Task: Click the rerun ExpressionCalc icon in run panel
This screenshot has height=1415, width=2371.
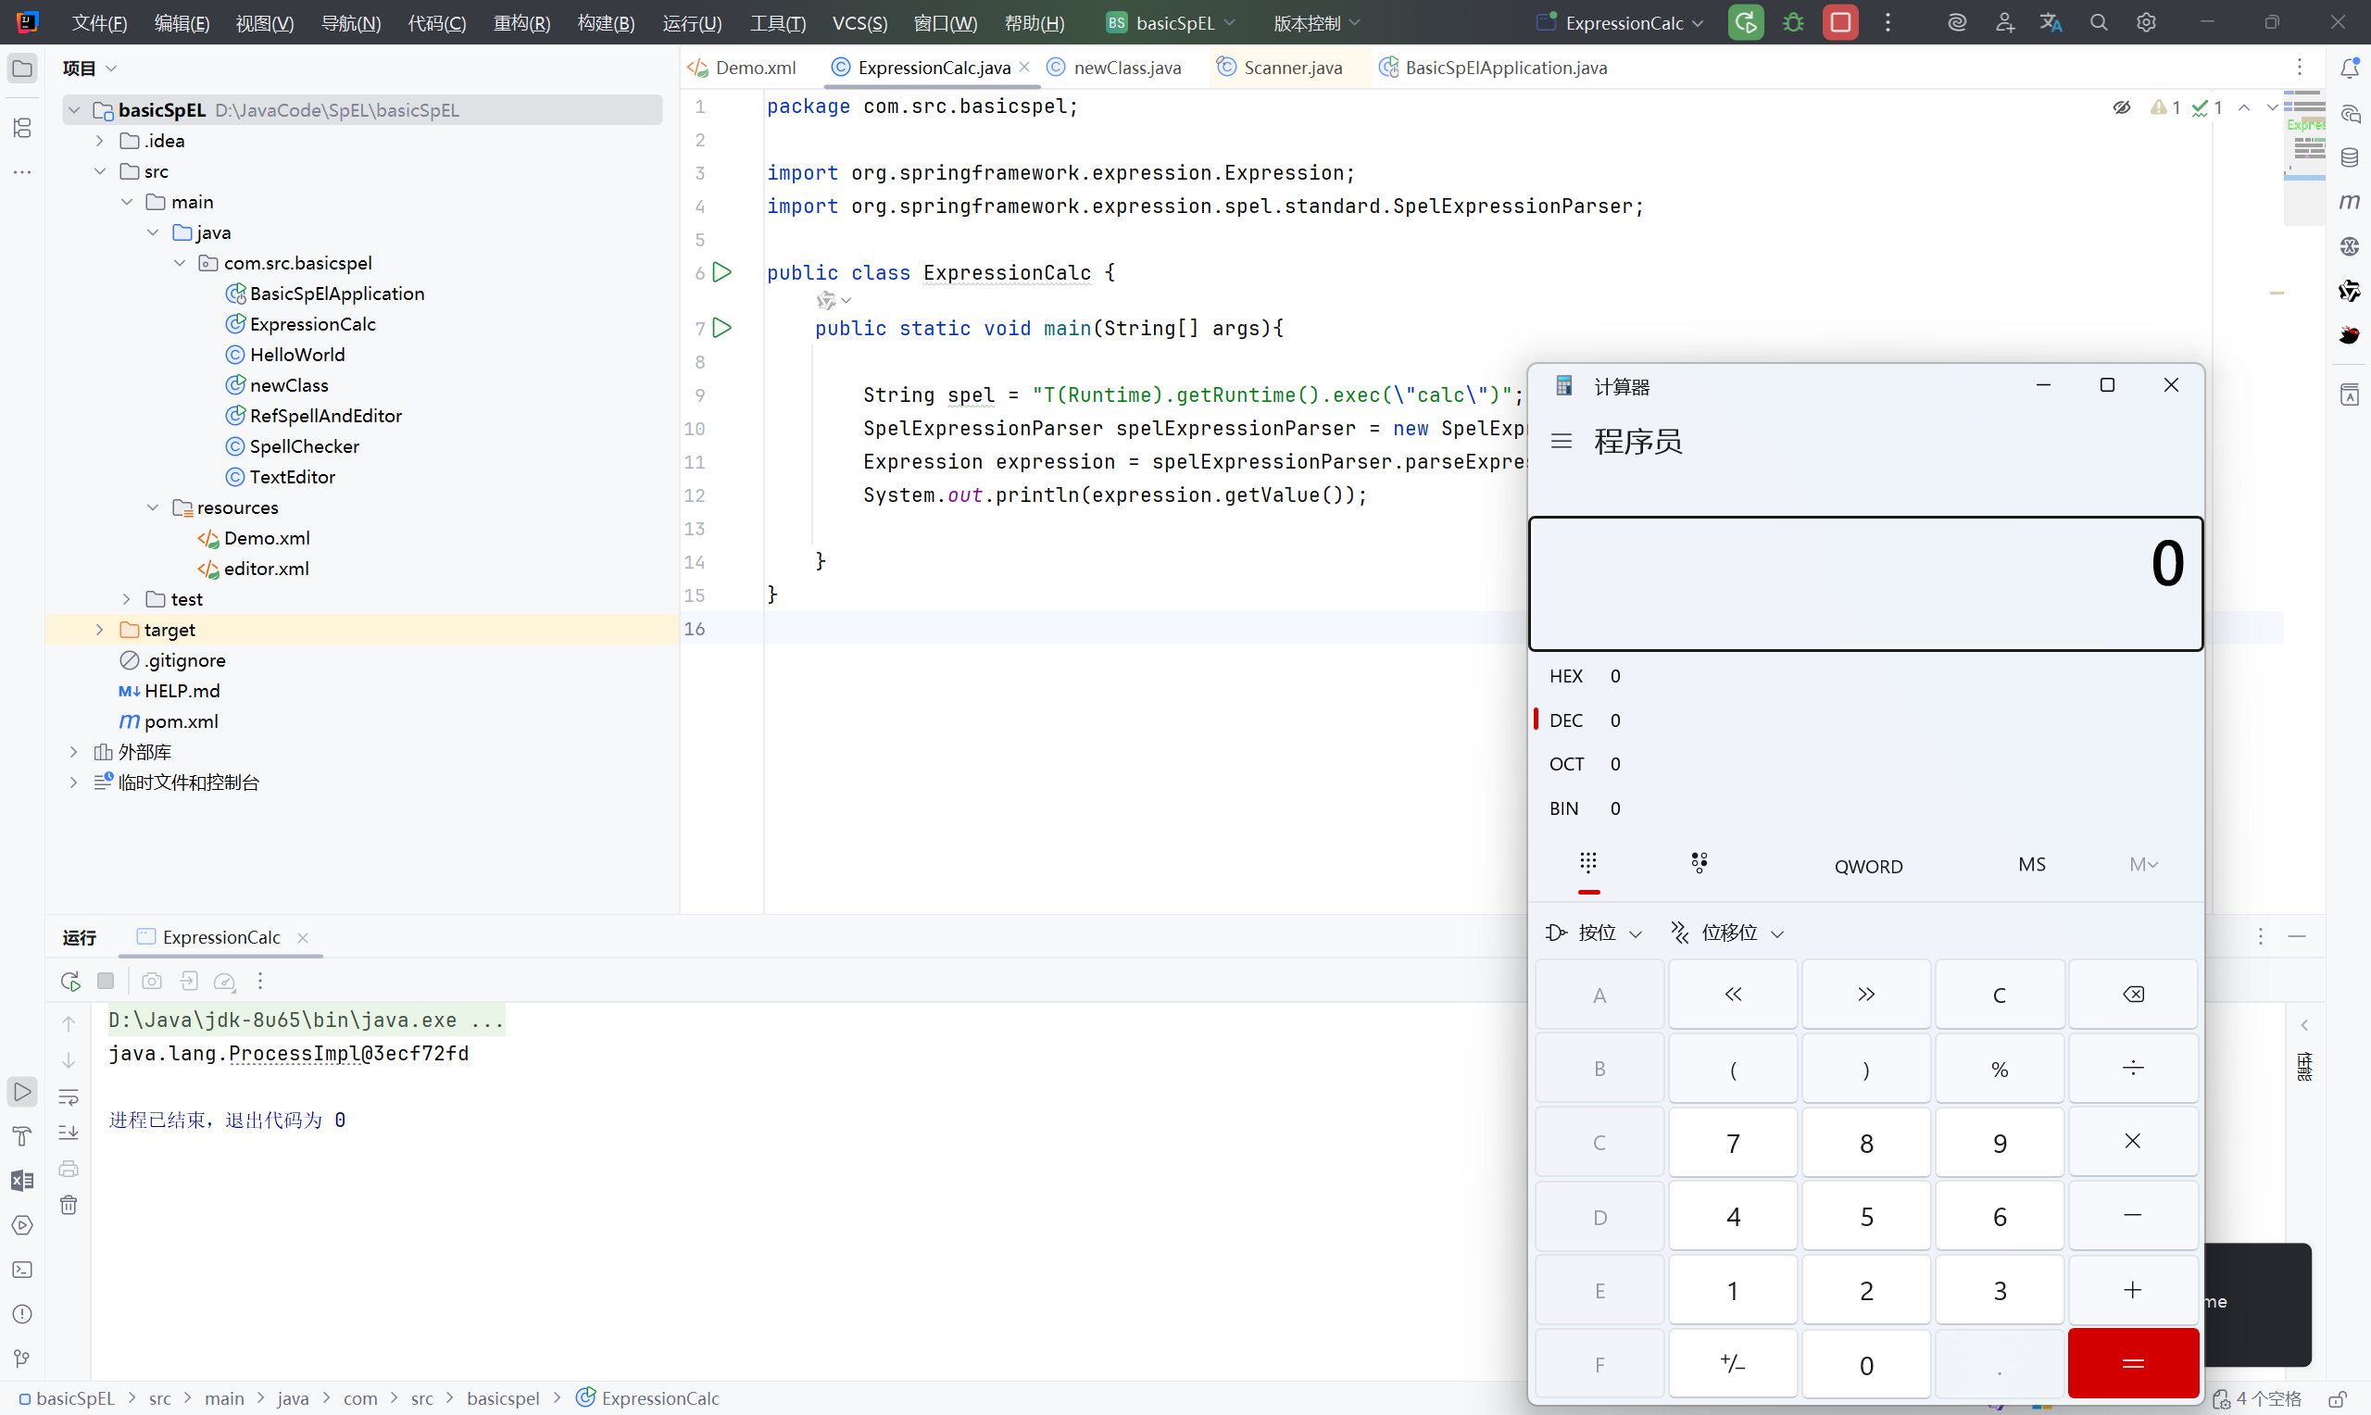Action: click(69, 980)
